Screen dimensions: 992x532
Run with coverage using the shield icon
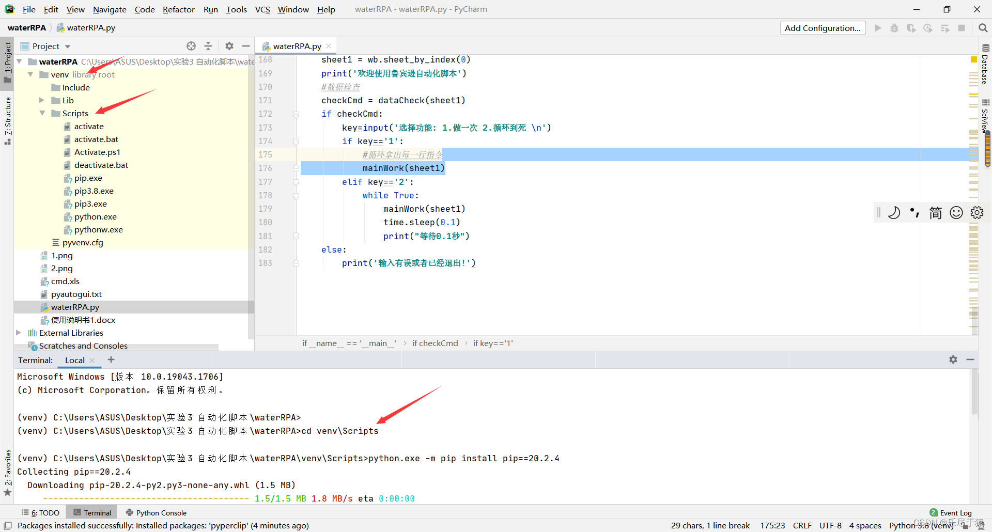click(911, 28)
